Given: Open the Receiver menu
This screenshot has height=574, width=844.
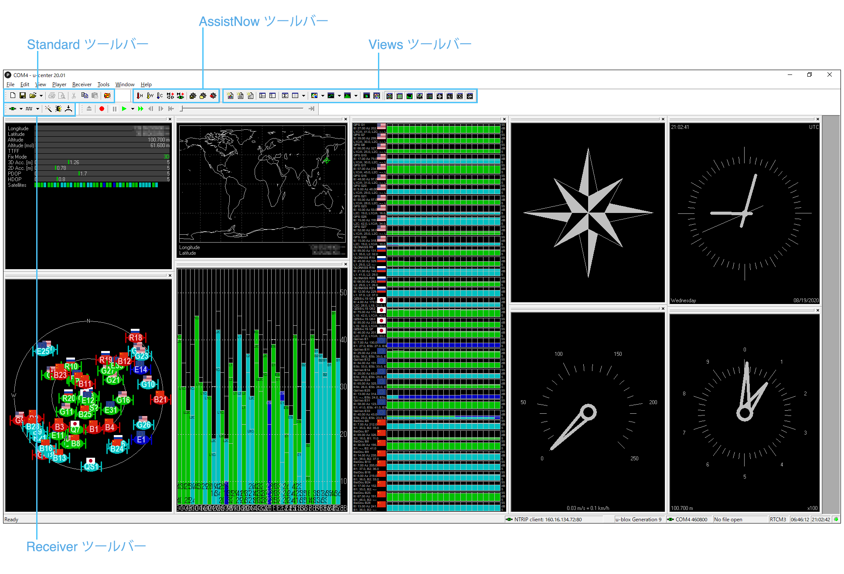Looking at the screenshot, I should point(82,84).
